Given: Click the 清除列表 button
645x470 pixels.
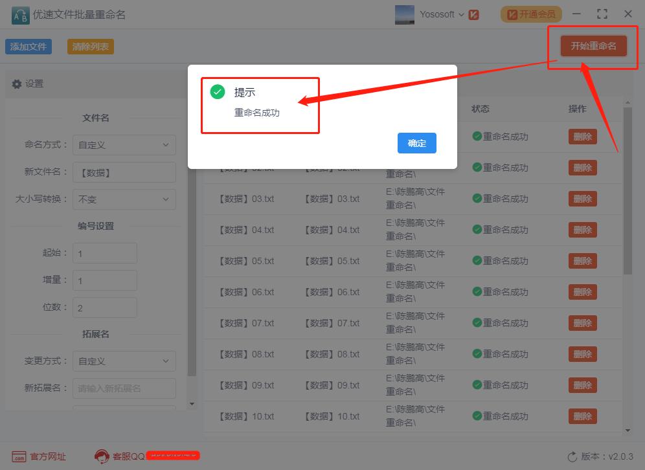Looking at the screenshot, I should (90, 47).
